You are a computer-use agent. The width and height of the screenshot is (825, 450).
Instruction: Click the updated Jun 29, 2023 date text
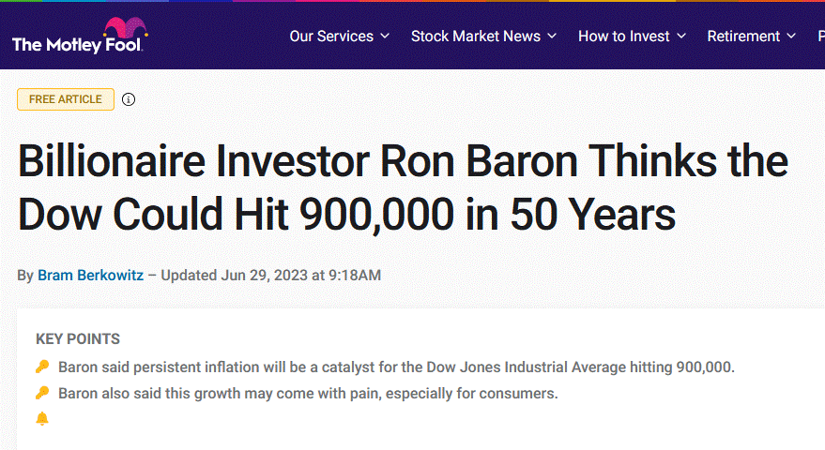point(271,276)
